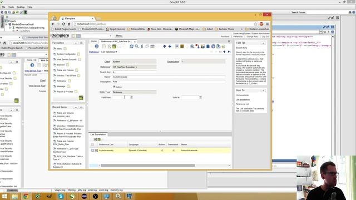This screenshot has width=356, height=200.
Task: Click into the Search Key field
Action: point(135,72)
